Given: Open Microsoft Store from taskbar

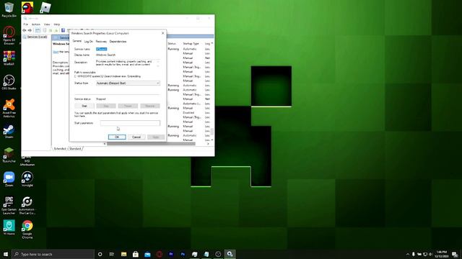Looking at the screenshot, I should point(136,254).
